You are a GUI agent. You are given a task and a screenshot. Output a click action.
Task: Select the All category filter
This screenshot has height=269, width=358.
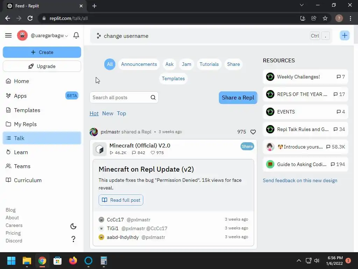coord(110,64)
